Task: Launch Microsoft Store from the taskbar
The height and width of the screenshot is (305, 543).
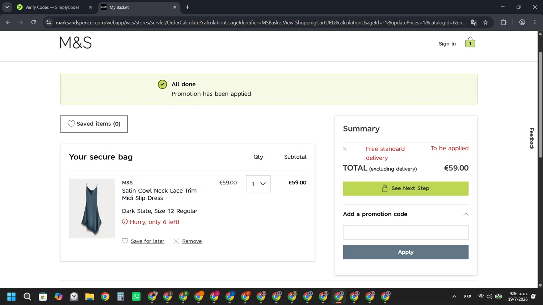Action: pos(43,297)
